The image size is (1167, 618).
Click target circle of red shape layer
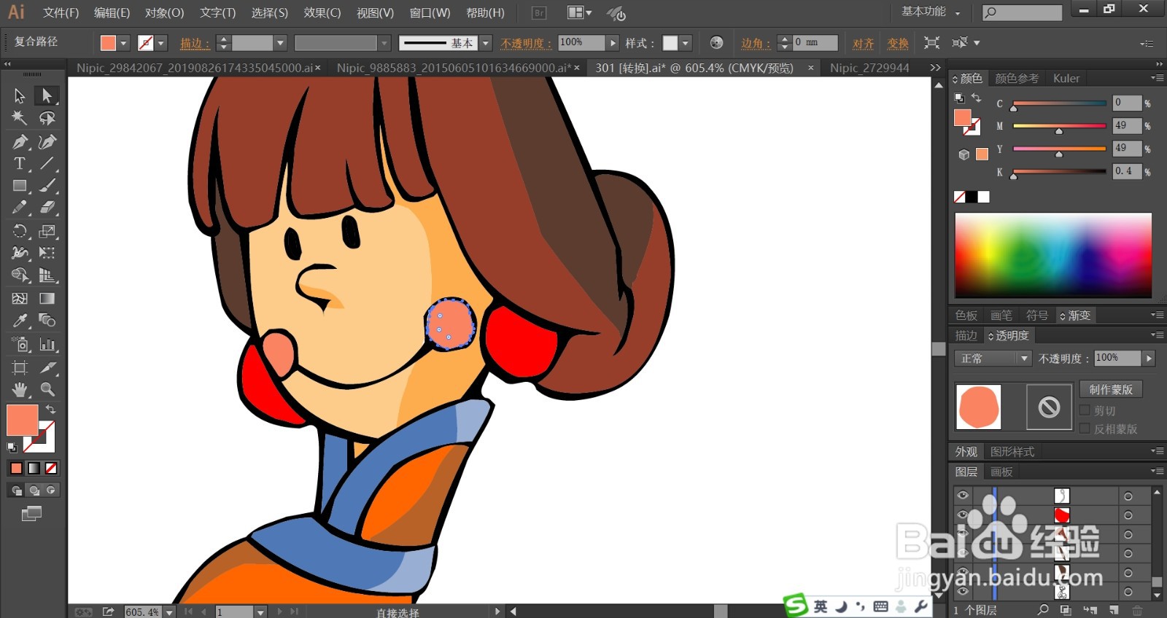coord(1128,515)
